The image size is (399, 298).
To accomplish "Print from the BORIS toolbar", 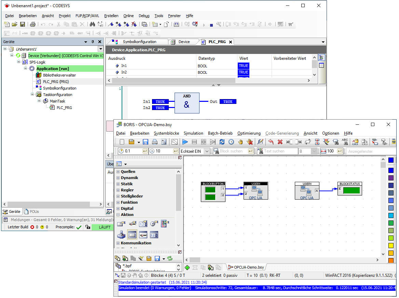I will click(154, 142).
